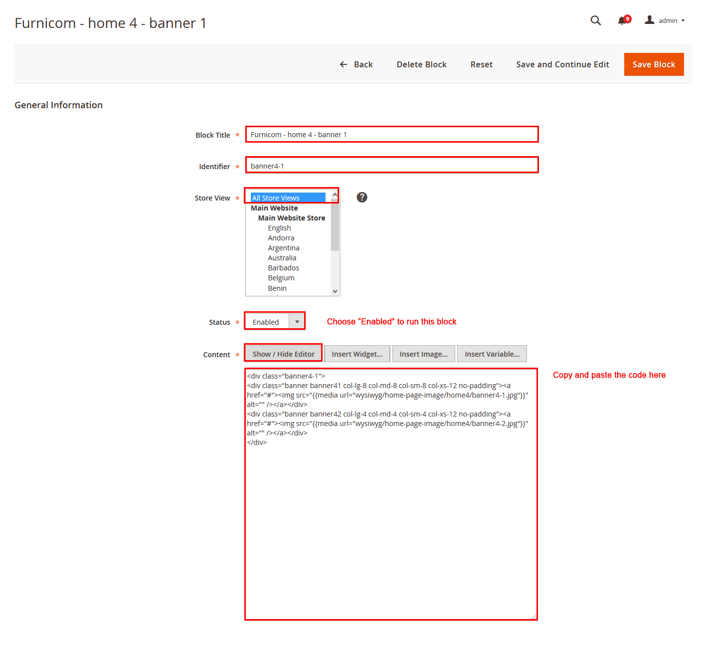Click store view list scroll-up arrow
This screenshot has height=650, width=701.
[335, 195]
